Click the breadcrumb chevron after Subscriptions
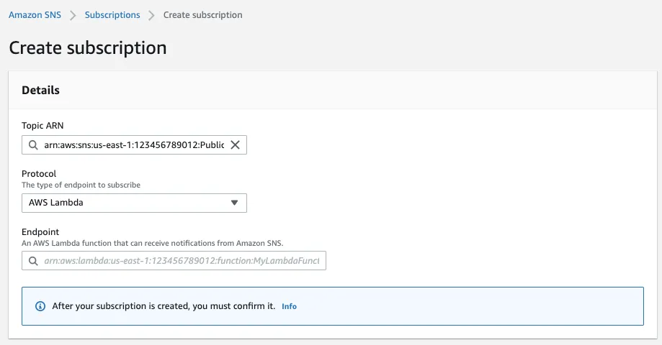The width and height of the screenshot is (662, 345). pyautogui.click(x=151, y=16)
